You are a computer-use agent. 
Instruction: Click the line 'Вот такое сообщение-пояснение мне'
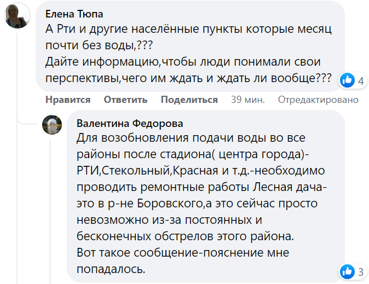tap(182, 253)
